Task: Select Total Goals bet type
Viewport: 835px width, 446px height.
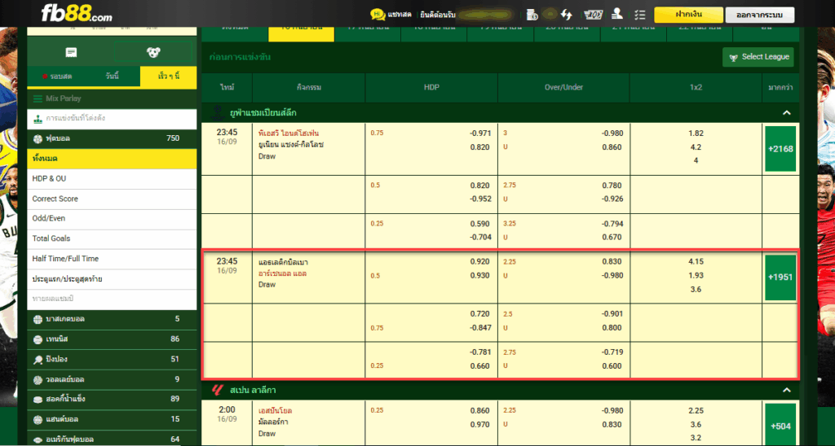Action: (112, 238)
